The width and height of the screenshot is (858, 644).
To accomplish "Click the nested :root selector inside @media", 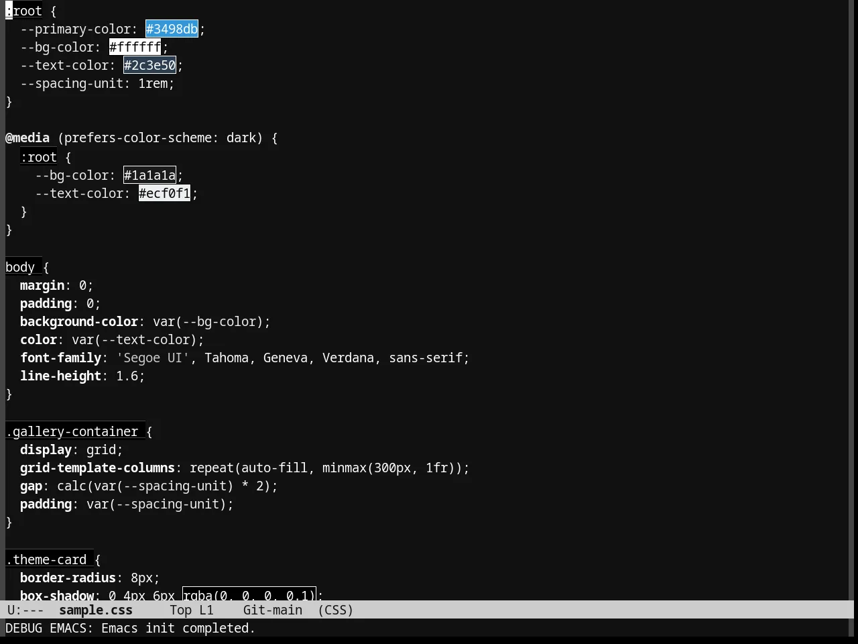I will (x=38, y=157).
